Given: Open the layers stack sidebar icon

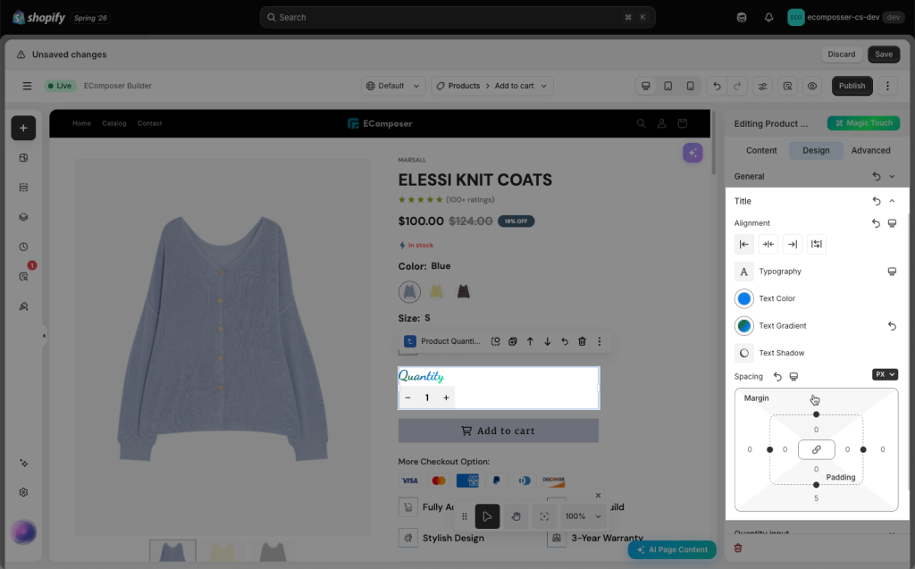Looking at the screenshot, I should click(x=23, y=217).
